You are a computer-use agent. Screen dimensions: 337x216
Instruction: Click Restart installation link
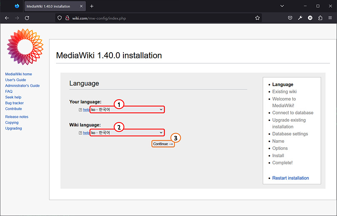pyautogui.click(x=290, y=178)
